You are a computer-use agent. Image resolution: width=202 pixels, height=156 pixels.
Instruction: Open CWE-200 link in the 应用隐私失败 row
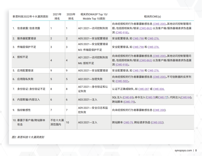click(159, 77)
